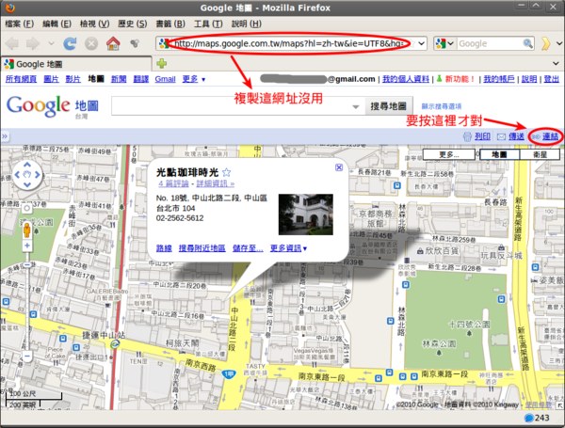This screenshot has width=565, height=428.
Task: Open the 編輯 (E) menu
Action: coord(56,24)
